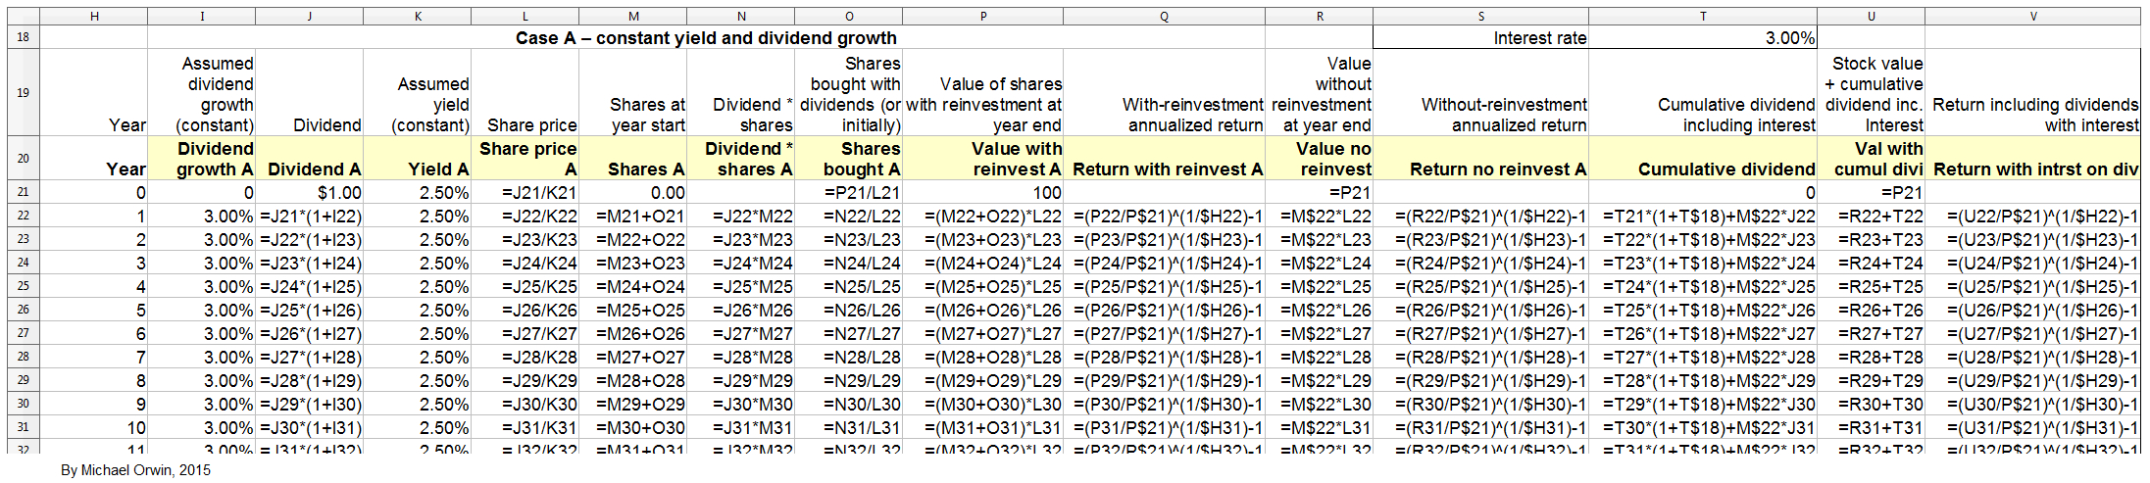Select the =(P26/P$21)^(1/$H26)-1 formula cell
The height and width of the screenshot is (483, 2150).
[1165, 311]
